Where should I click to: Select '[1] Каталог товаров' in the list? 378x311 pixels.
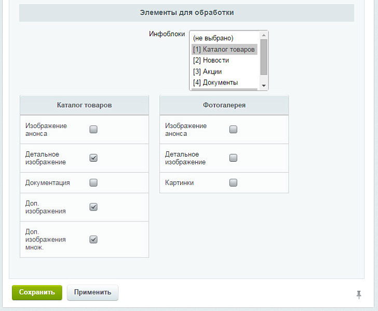click(224, 50)
